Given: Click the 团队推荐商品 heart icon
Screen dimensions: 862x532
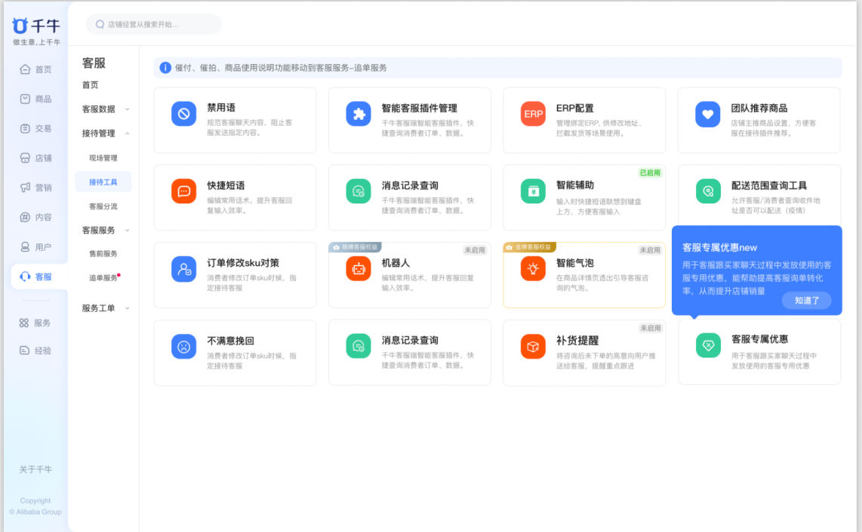Looking at the screenshot, I should pyautogui.click(x=707, y=114).
